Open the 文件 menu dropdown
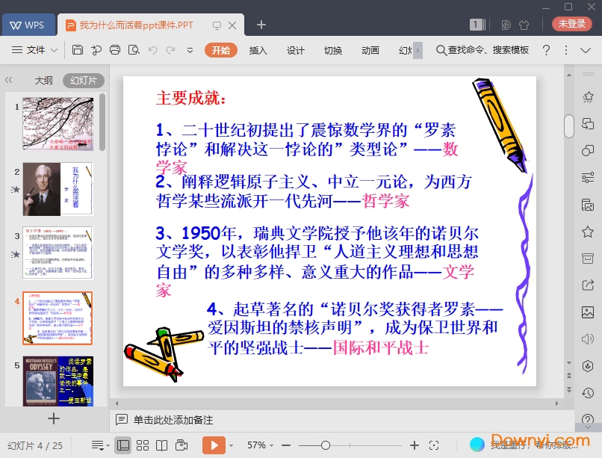The width and height of the screenshot is (602, 458). point(35,50)
